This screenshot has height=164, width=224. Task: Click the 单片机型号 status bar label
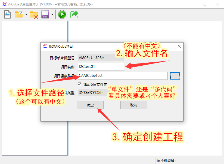(166, 161)
